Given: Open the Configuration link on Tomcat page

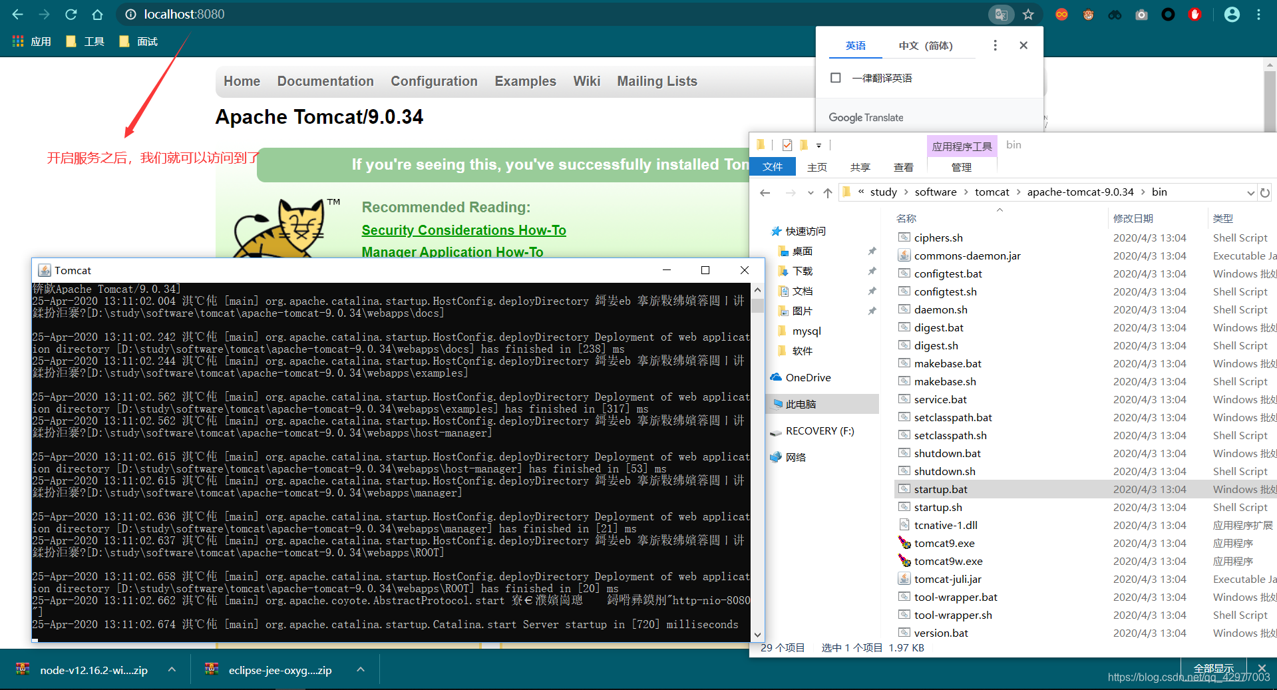Looking at the screenshot, I should click(x=434, y=81).
